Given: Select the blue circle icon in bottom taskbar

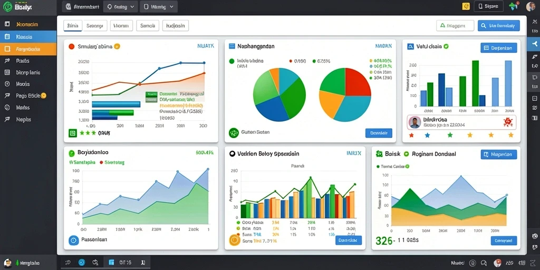Looking at the screenshot, I should click(82, 263).
